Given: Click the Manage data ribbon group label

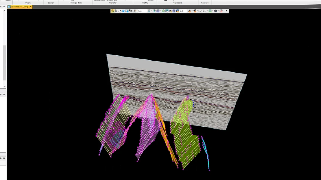Looking at the screenshot, I should [75, 3].
